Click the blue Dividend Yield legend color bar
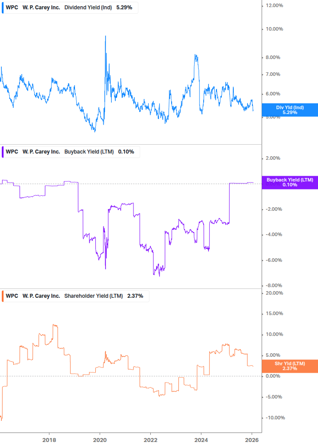This screenshot has height=446, width=318. (x=3, y=8)
